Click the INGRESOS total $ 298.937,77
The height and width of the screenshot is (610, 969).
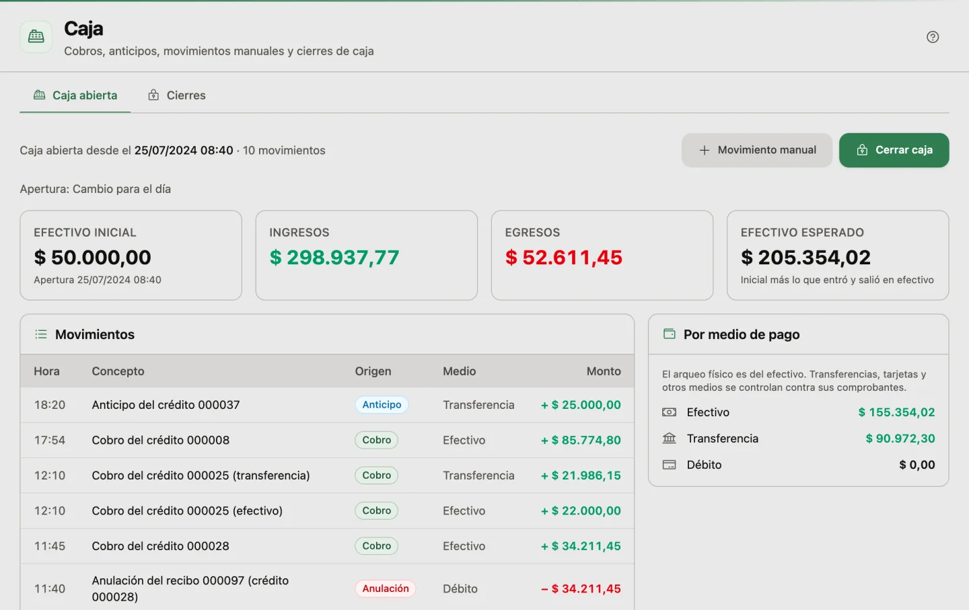[334, 257]
